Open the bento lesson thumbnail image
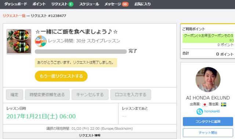 (x=19, y=41)
